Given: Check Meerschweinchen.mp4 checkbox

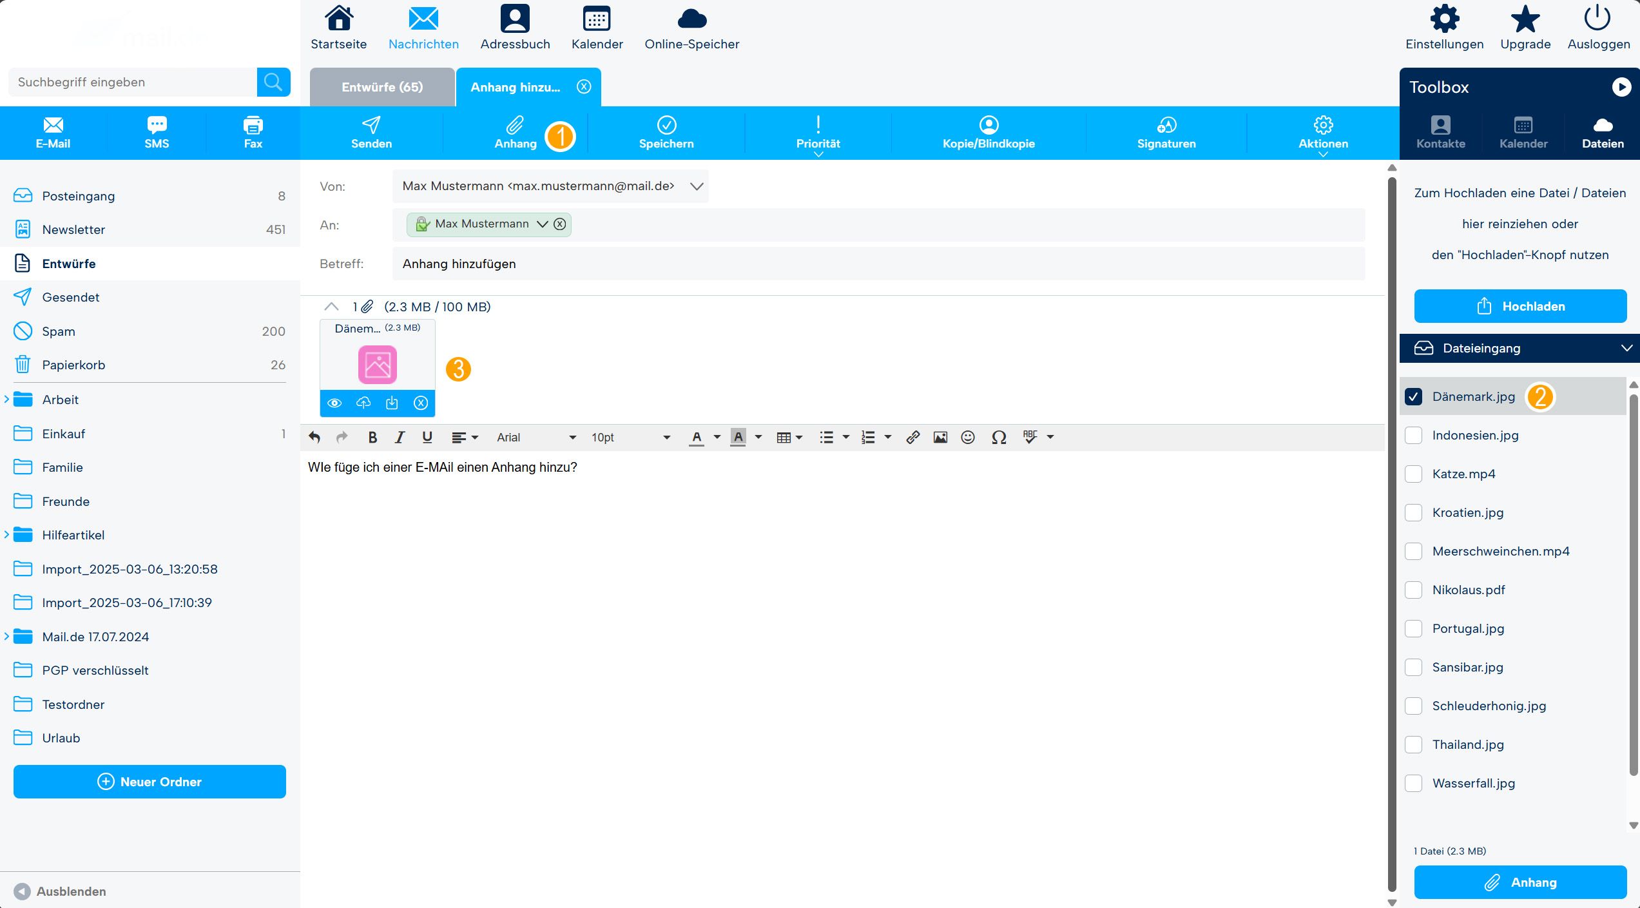Looking at the screenshot, I should coord(1414,552).
